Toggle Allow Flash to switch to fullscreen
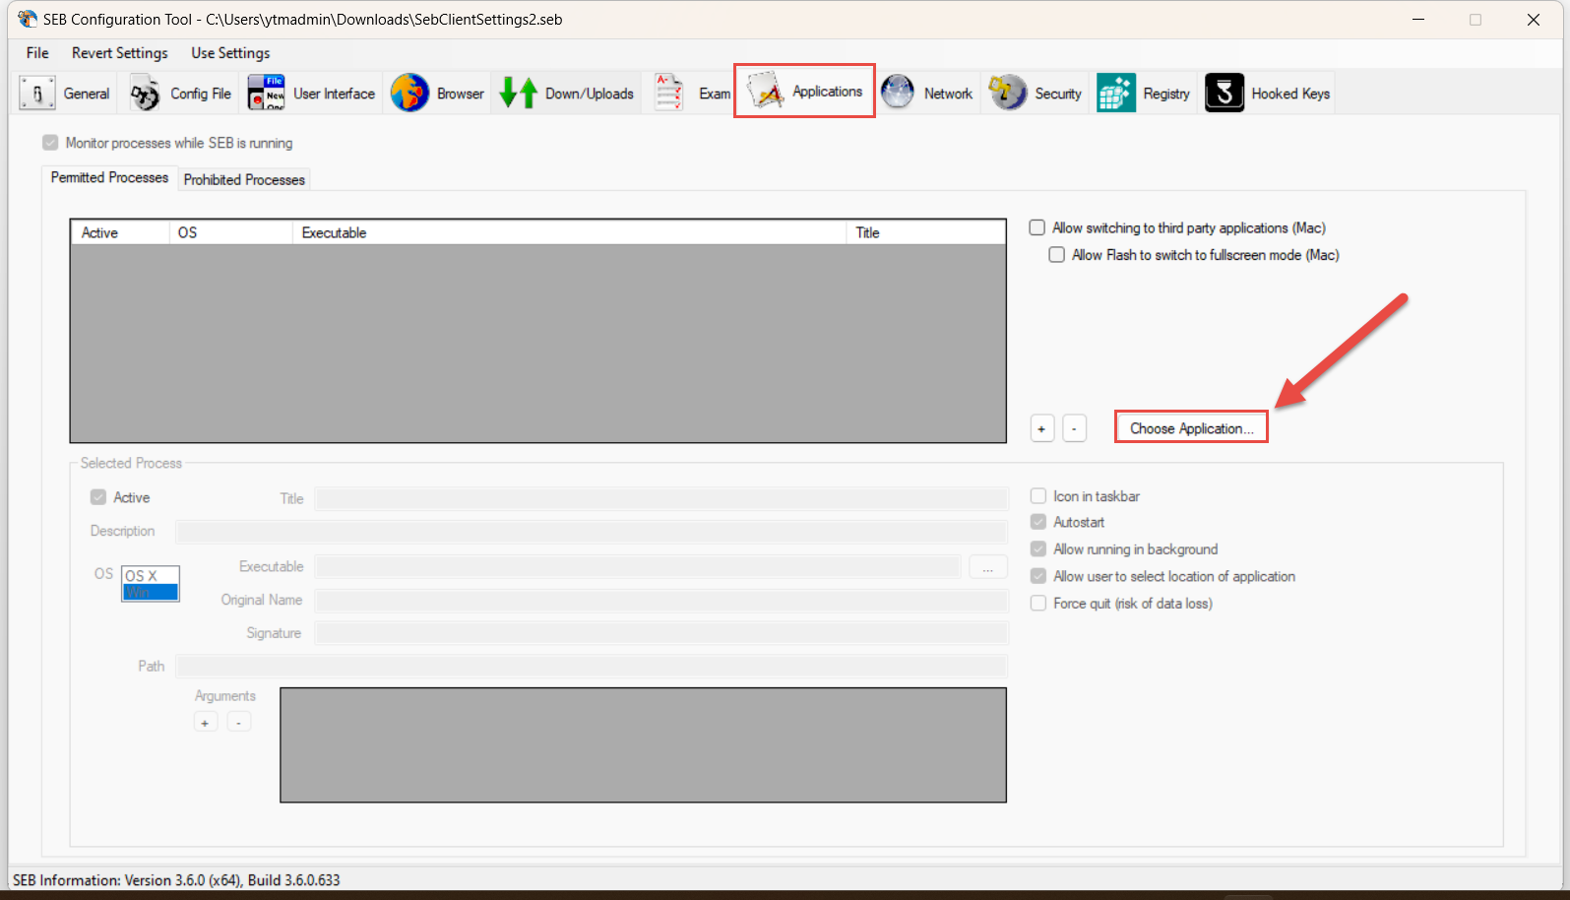Viewport: 1570px width, 900px height. tap(1057, 255)
